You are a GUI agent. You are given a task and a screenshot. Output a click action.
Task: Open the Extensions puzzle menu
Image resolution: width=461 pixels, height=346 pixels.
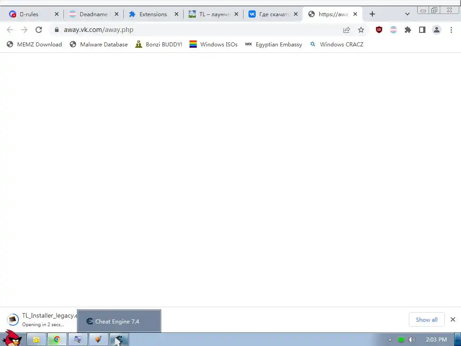(x=408, y=30)
